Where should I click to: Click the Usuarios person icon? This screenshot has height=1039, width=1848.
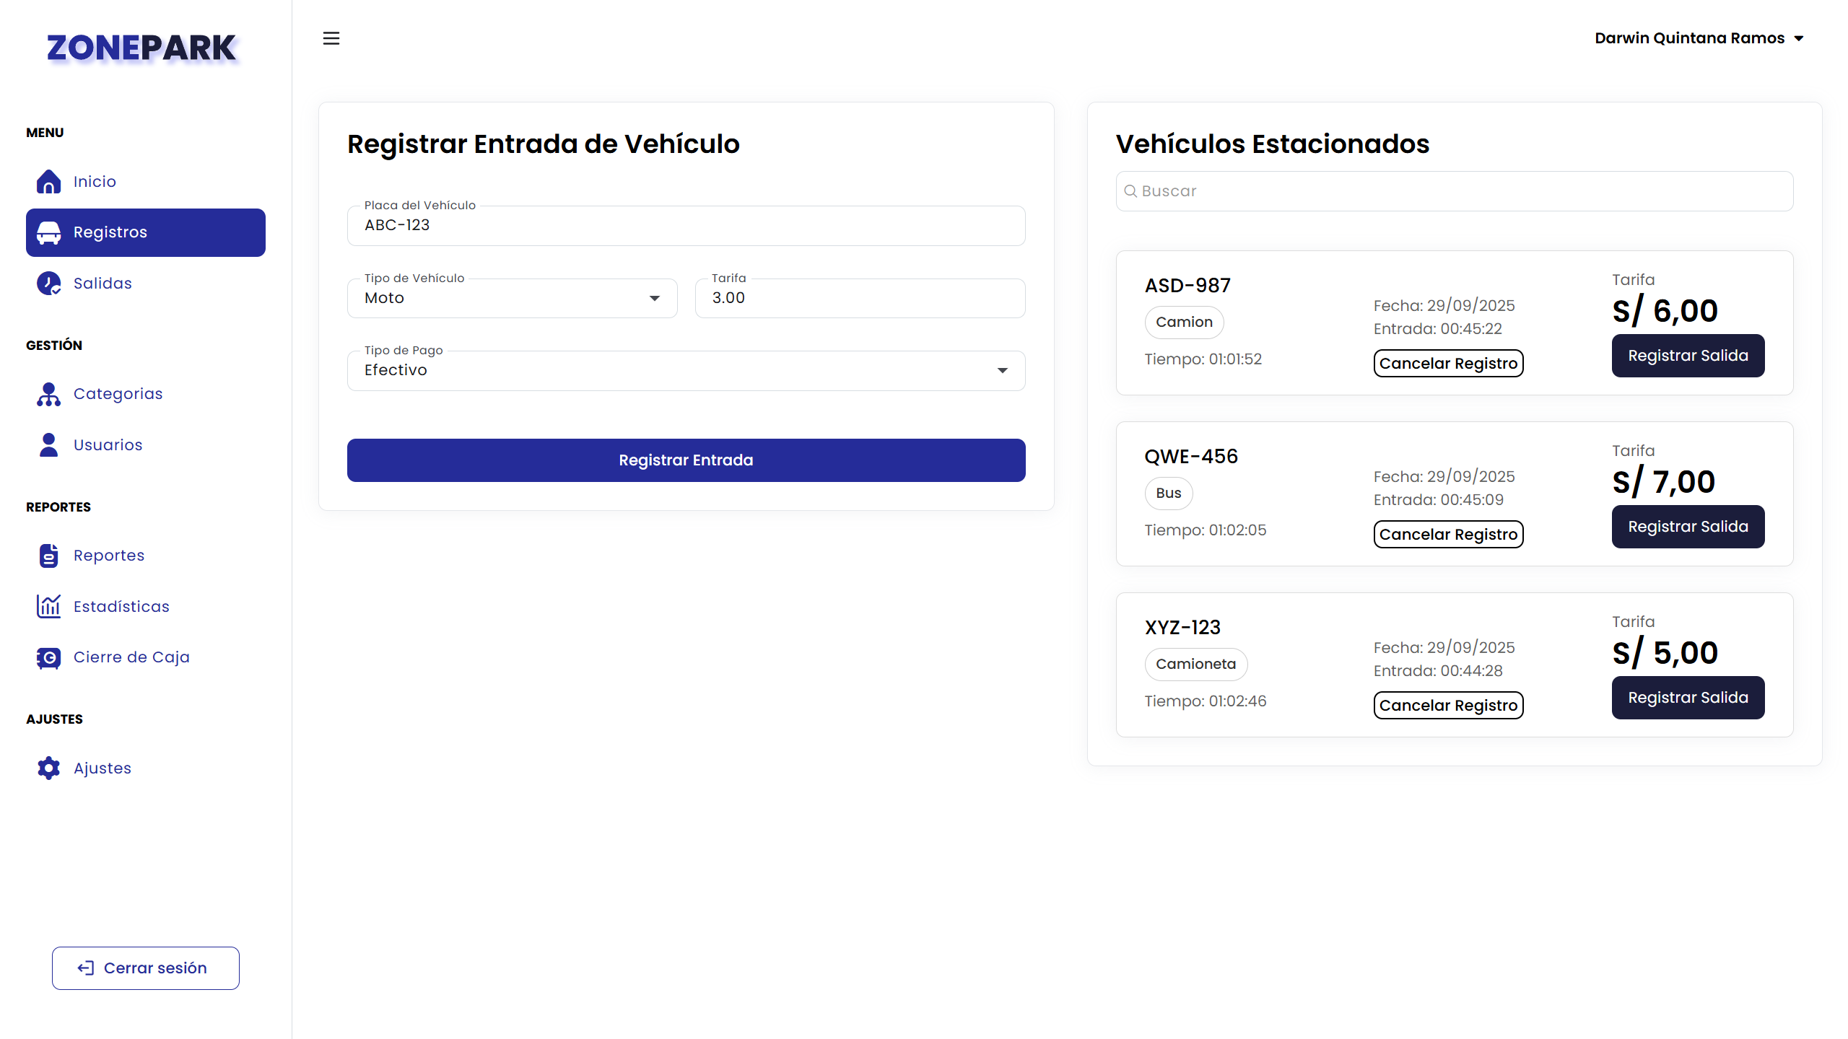coord(48,445)
